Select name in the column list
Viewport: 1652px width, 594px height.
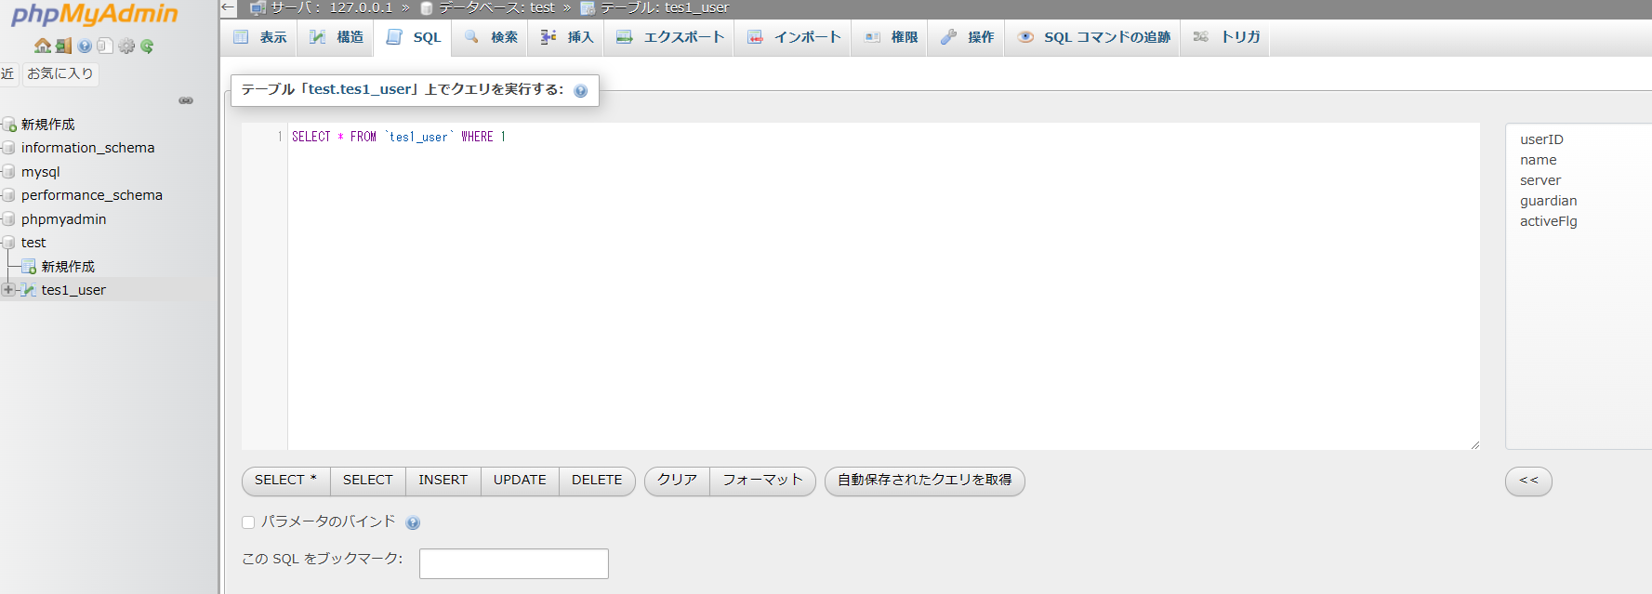tap(1538, 160)
